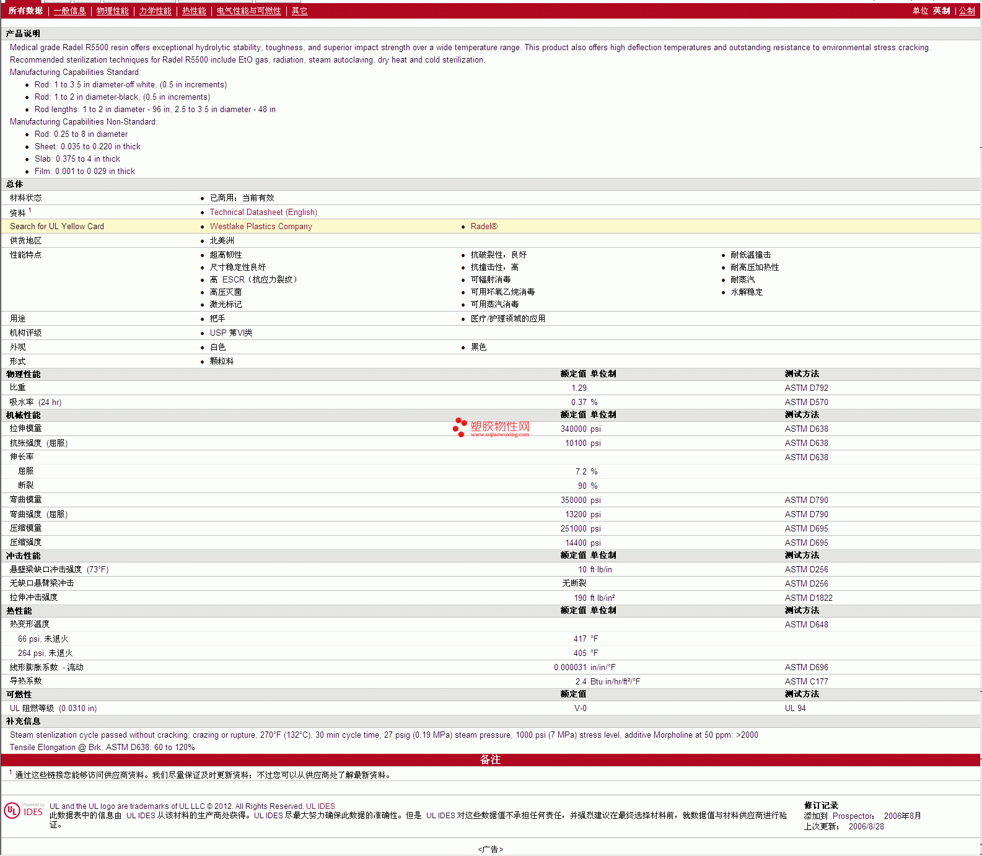This screenshot has height=856, width=982.
Task: Follow the Westlake Plastics Company link
Action: pyautogui.click(x=261, y=226)
